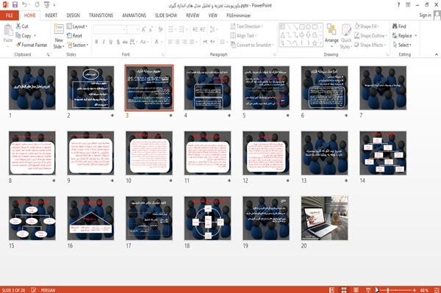This screenshot has width=441, height=293.
Task: Switch to Reading view icon
Action: click(356, 290)
